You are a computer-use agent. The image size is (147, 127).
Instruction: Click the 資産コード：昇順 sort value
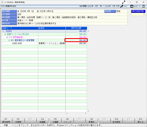[x=25, y=20]
